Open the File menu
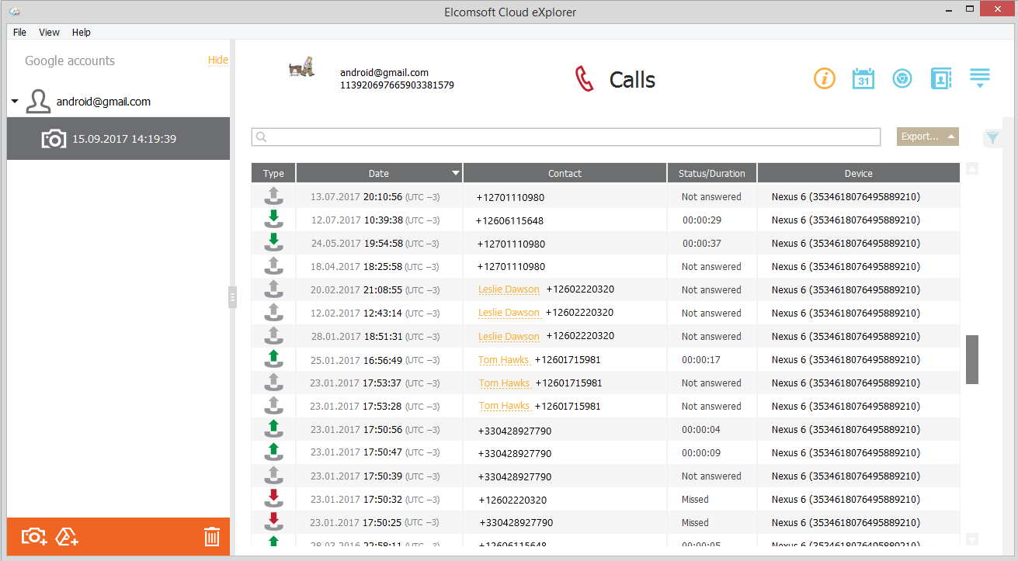The width and height of the screenshot is (1018, 561). point(19,33)
